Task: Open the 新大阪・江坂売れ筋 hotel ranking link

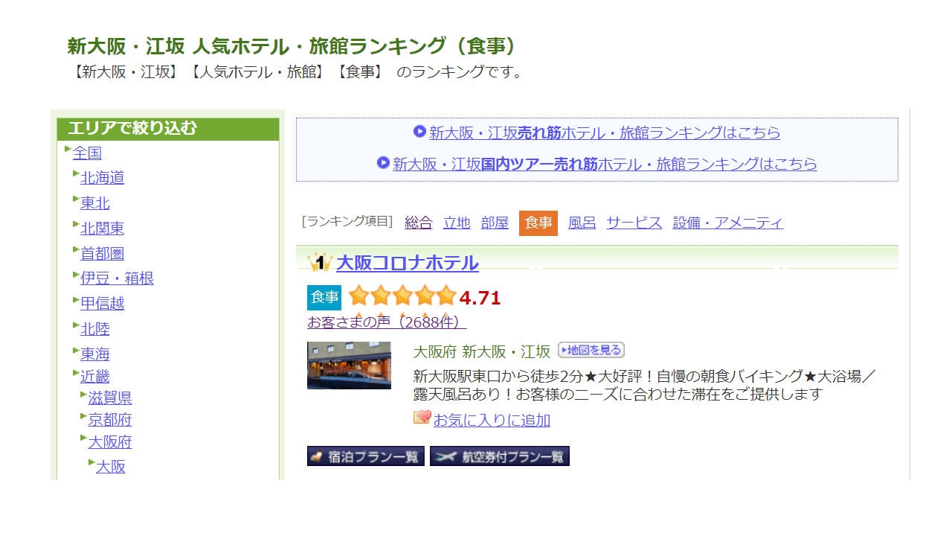Action: click(605, 133)
